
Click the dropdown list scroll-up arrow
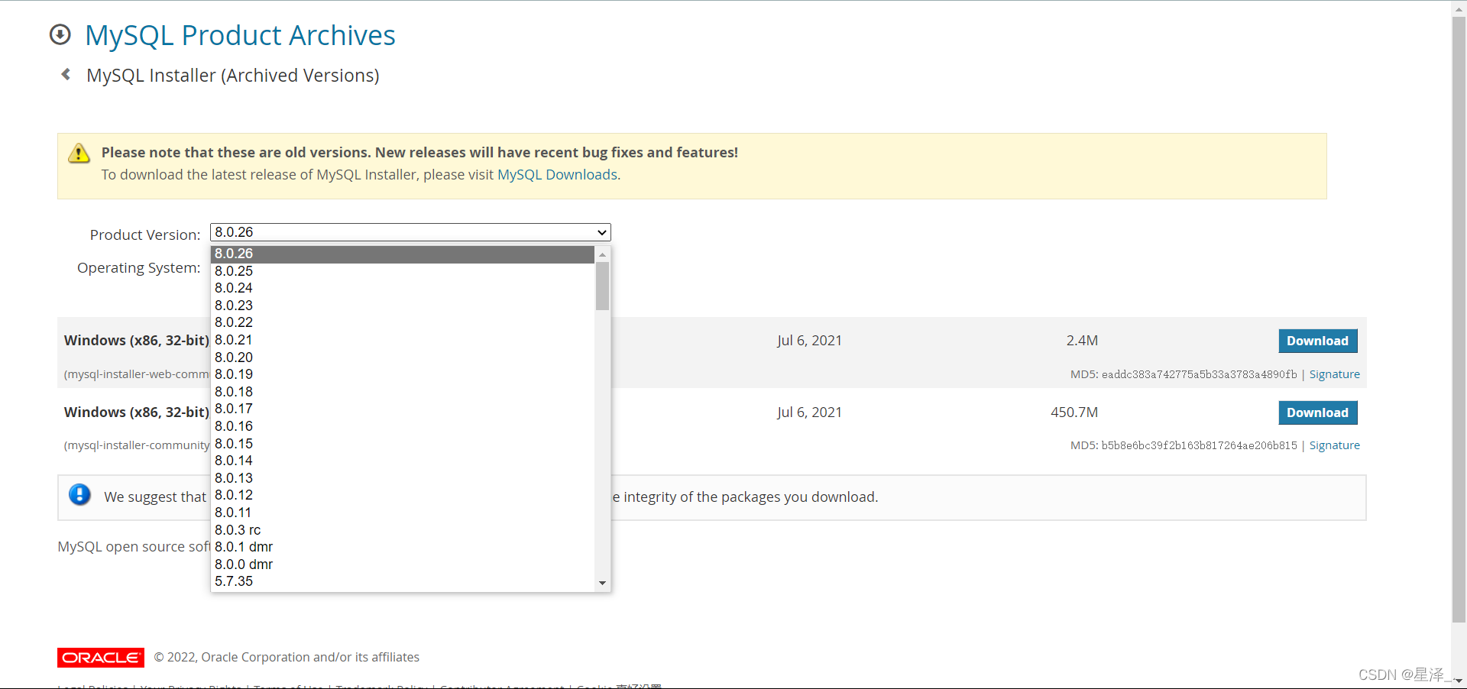[x=603, y=254]
